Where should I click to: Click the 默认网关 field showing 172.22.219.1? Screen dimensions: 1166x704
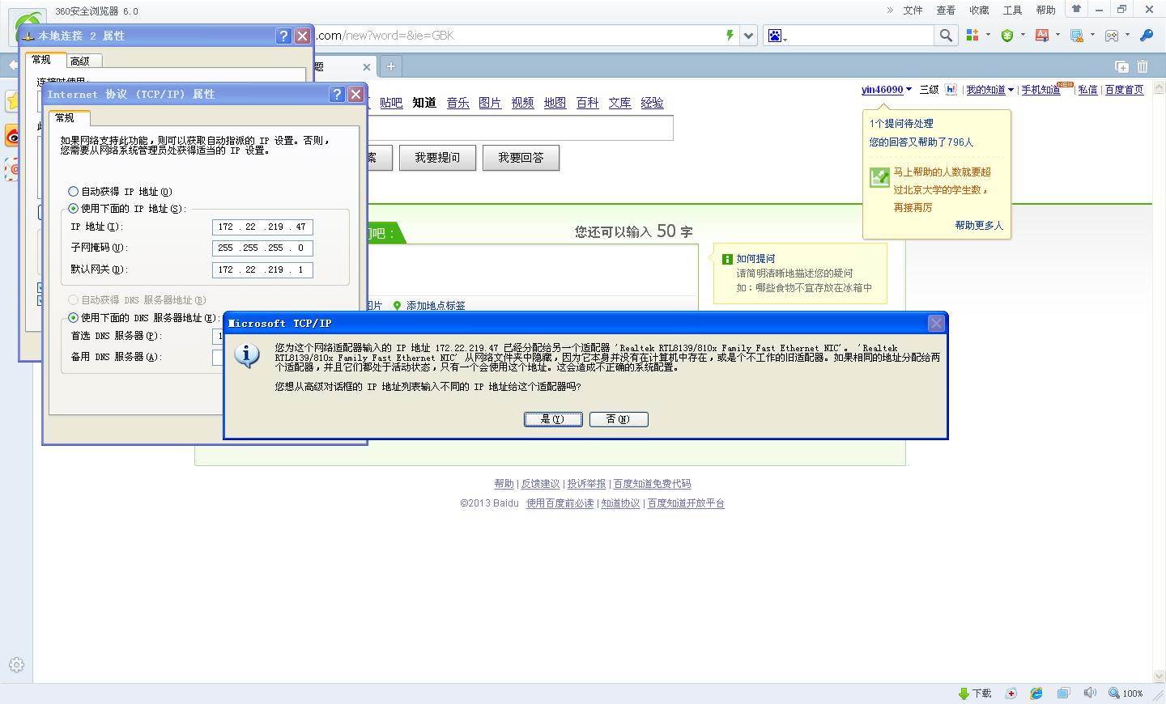click(262, 270)
